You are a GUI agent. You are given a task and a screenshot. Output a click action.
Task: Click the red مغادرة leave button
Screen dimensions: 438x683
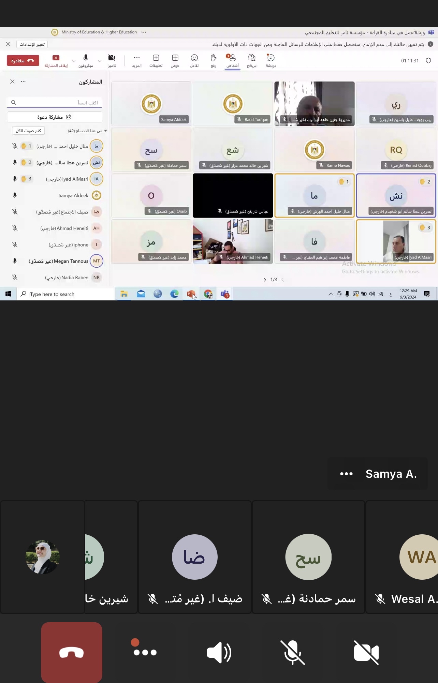[23, 60]
